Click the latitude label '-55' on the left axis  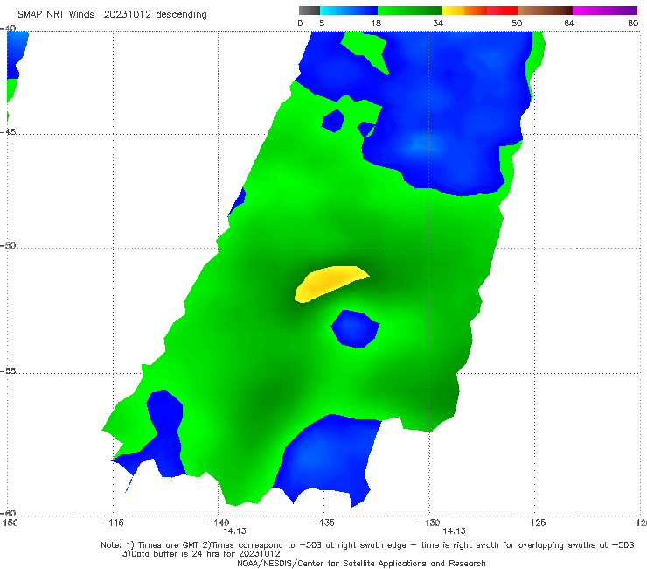click(8, 370)
